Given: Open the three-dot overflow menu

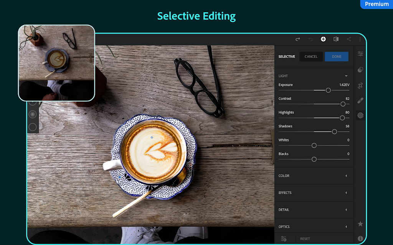Looking at the screenshot, I should (360, 39).
